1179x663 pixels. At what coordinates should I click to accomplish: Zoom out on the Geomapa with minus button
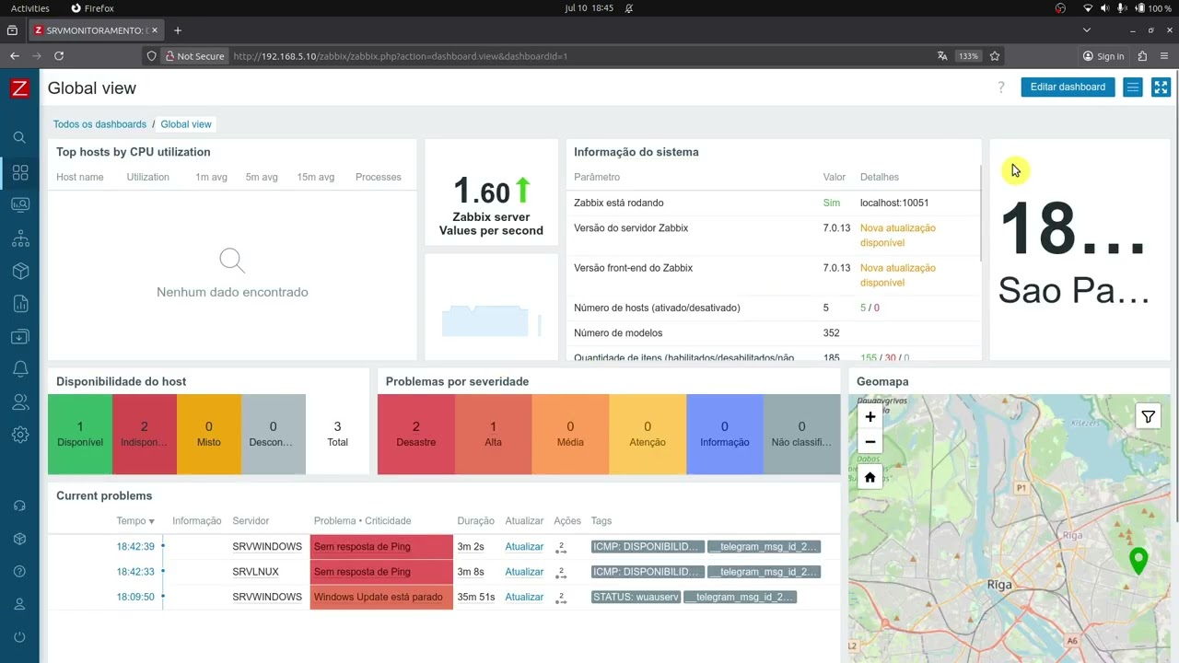[870, 442]
